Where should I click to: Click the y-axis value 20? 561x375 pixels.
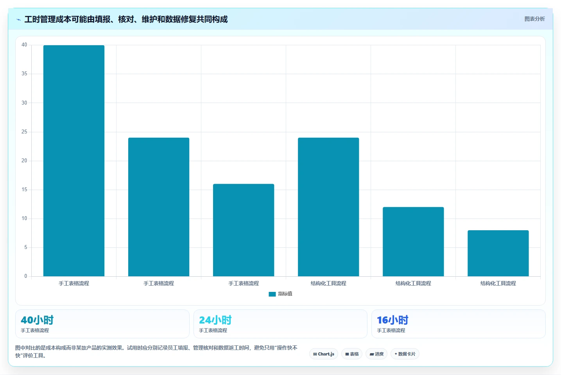(x=24, y=161)
